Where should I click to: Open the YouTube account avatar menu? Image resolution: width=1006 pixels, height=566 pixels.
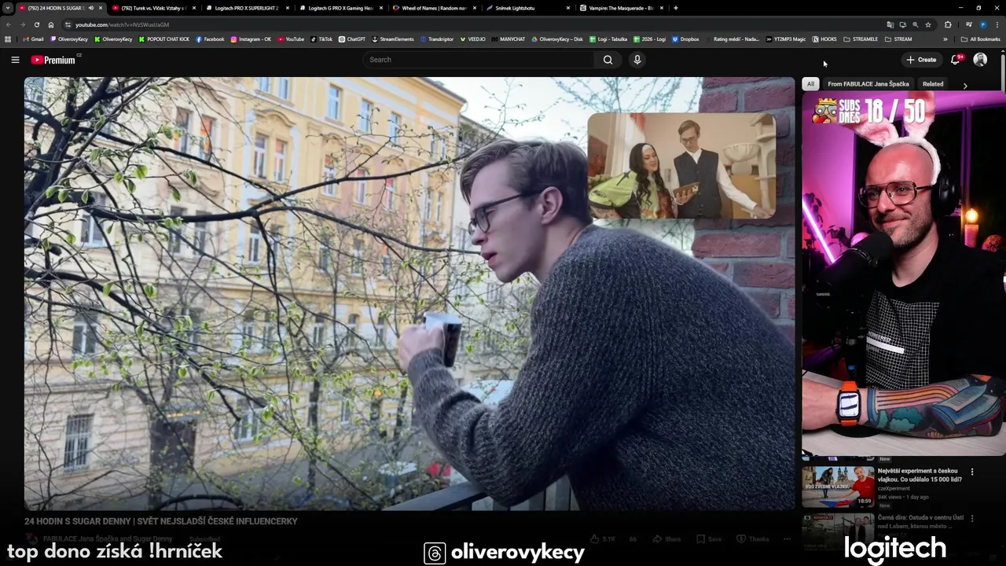980,60
